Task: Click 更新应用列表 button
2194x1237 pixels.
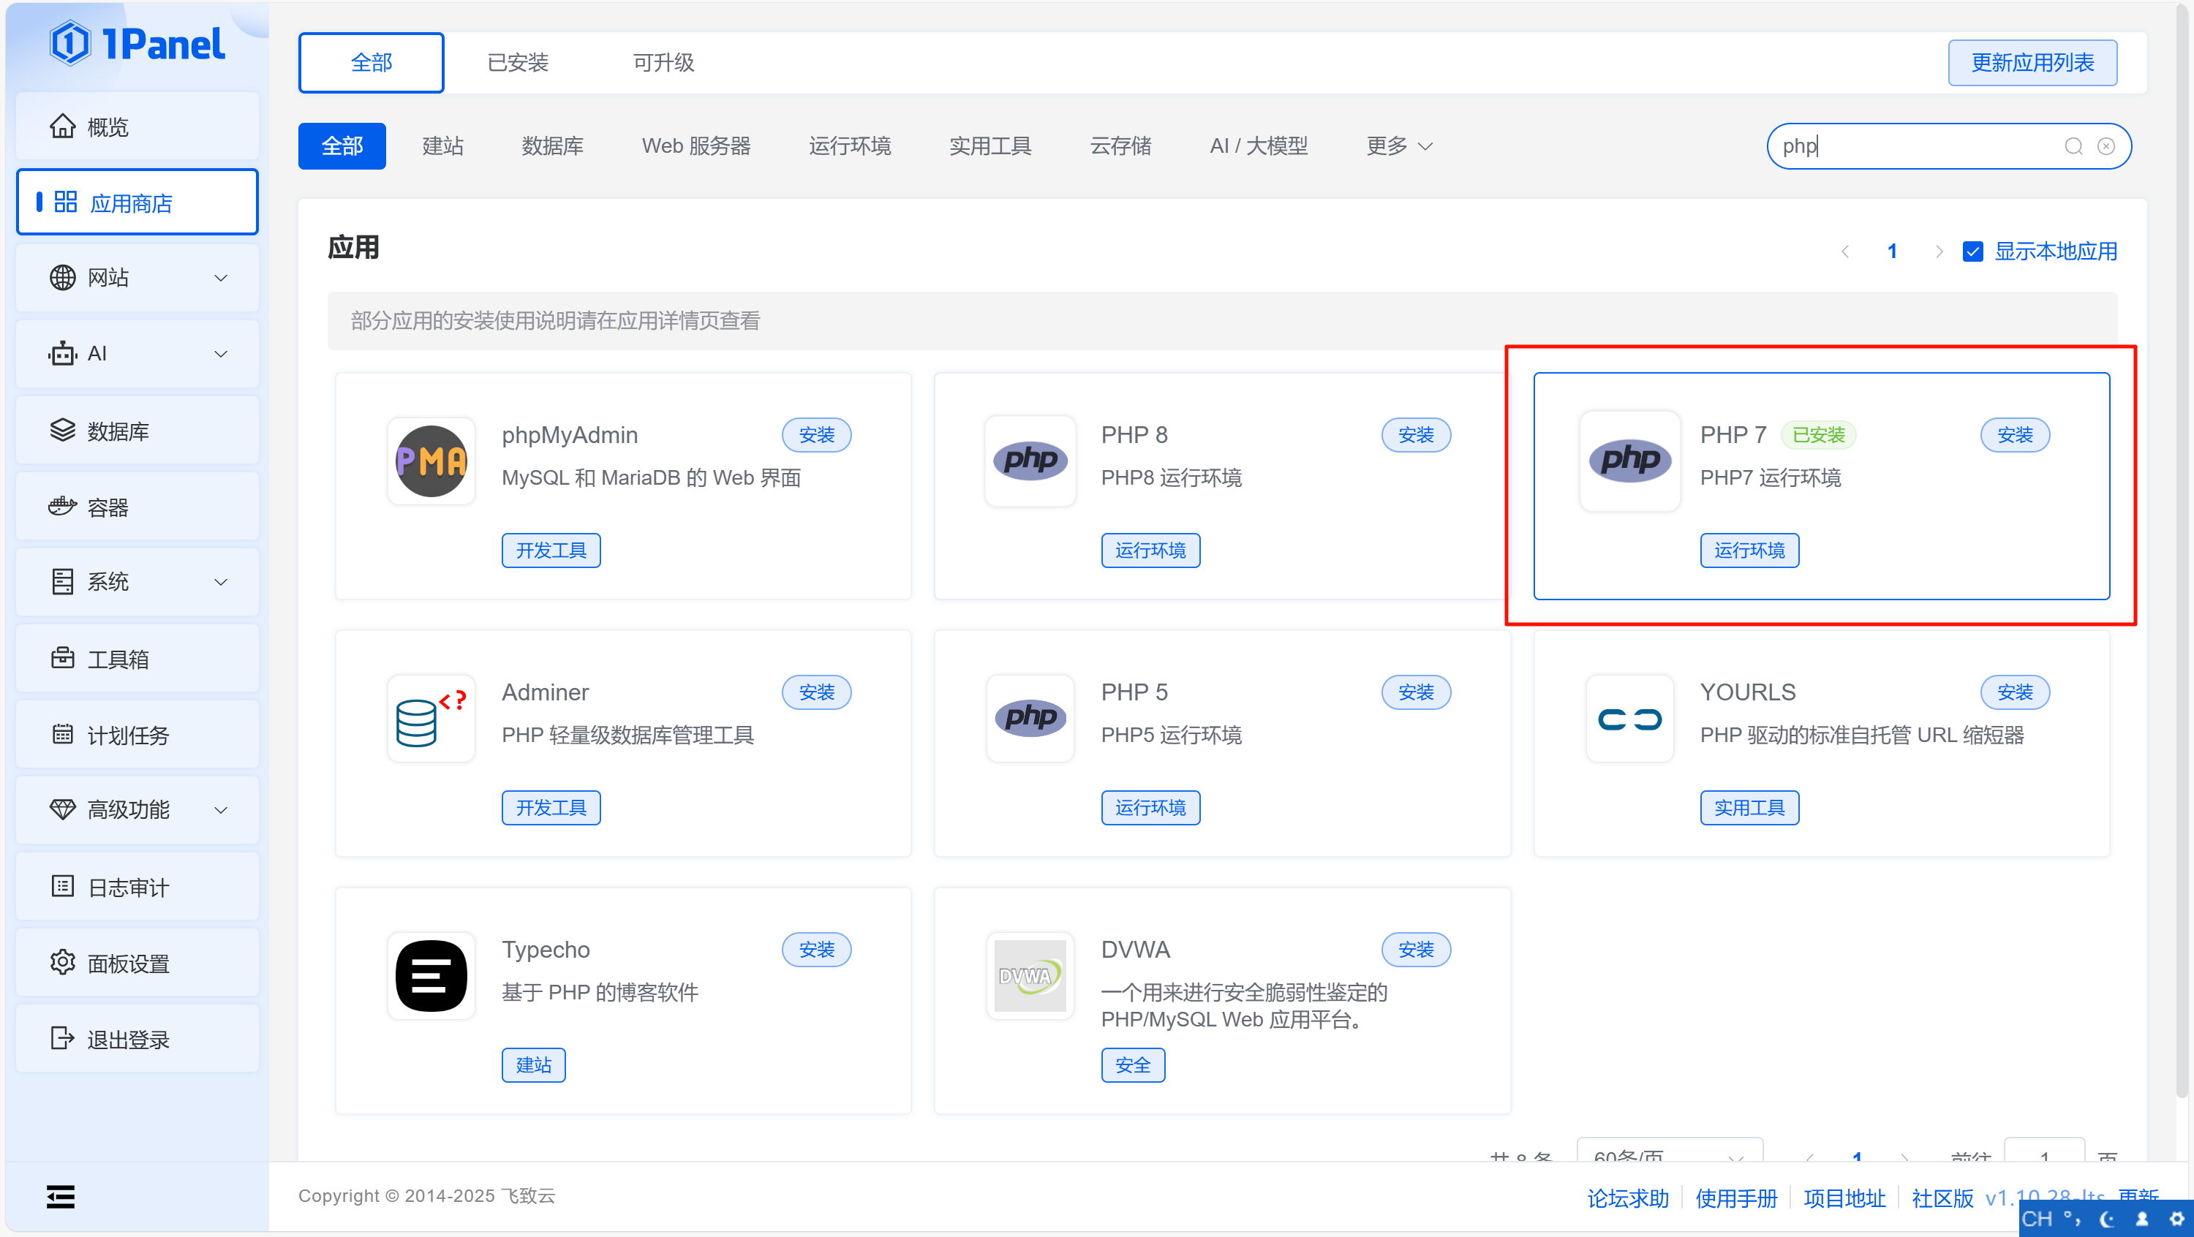Action: pos(2032,62)
